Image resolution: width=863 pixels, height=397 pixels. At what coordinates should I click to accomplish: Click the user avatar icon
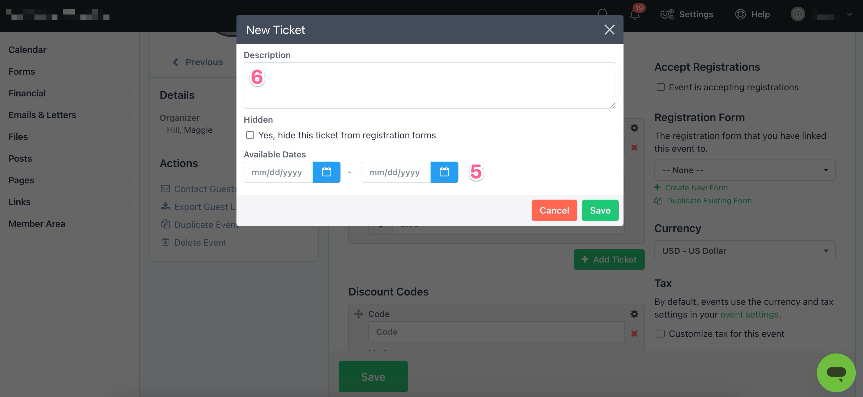tap(798, 14)
